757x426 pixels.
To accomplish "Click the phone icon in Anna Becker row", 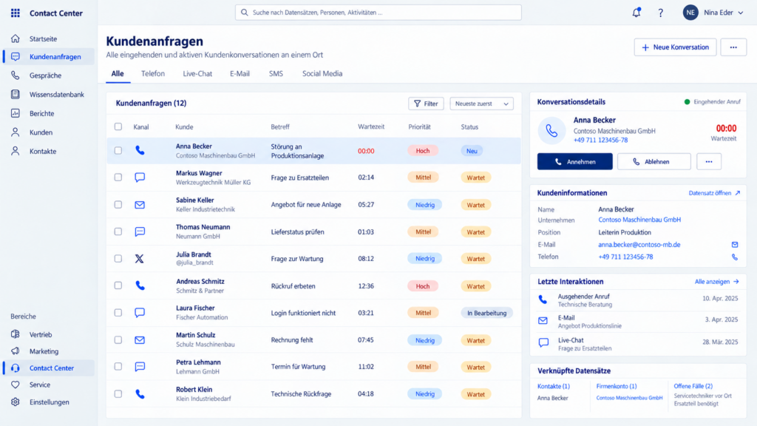I will point(140,151).
